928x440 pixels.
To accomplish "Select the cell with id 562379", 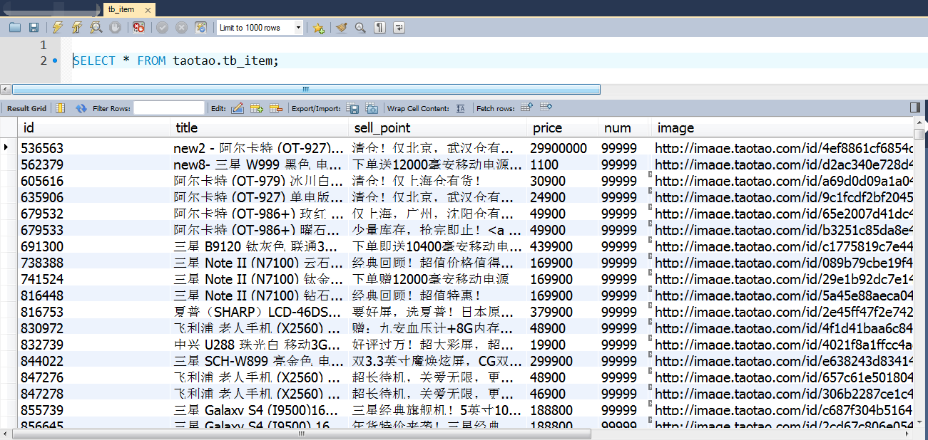I will point(94,164).
